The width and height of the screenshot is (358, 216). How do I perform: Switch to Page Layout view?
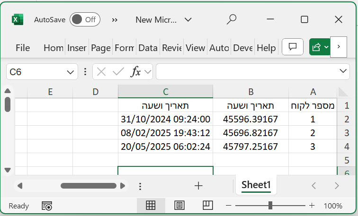[x=179, y=206]
